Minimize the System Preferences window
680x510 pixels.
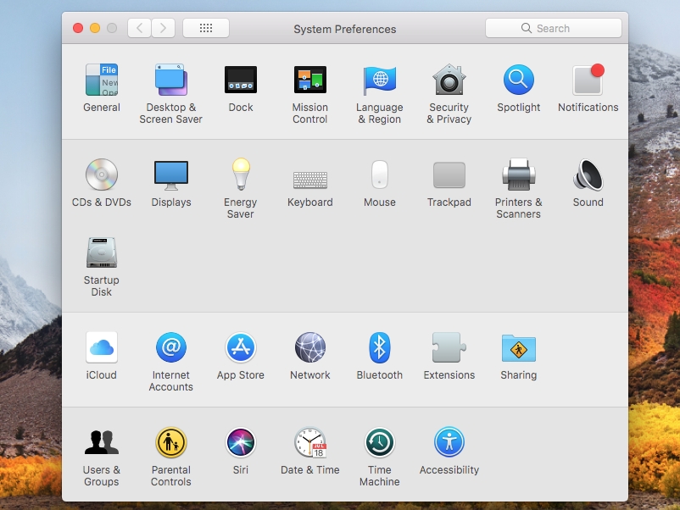pyautogui.click(x=95, y=28)
